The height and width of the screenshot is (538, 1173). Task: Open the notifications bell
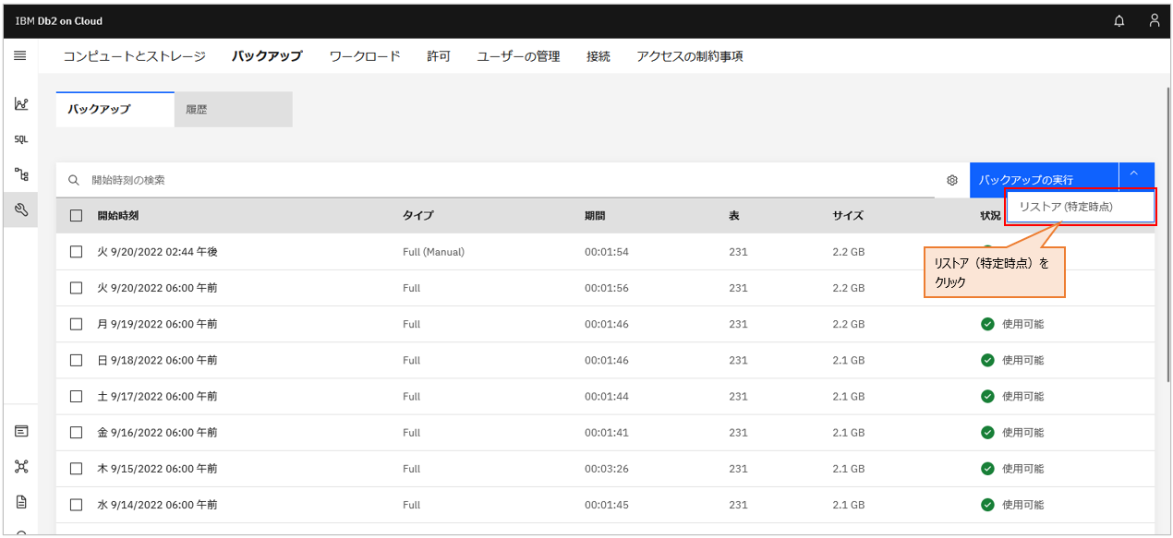click(x=1119, y=20)
